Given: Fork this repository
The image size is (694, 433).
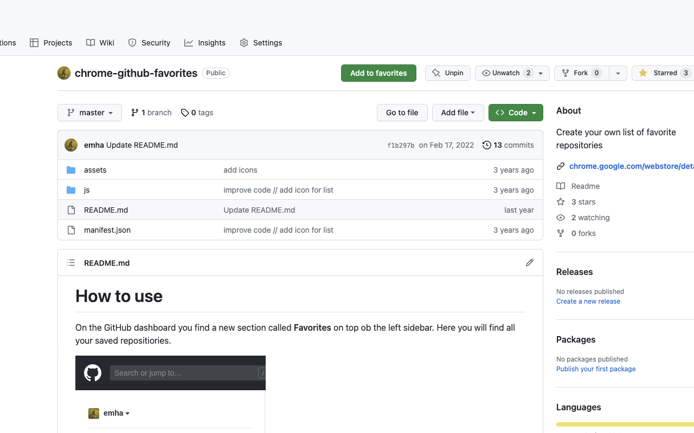Looking at the screenshot, I should click(582, 73).
